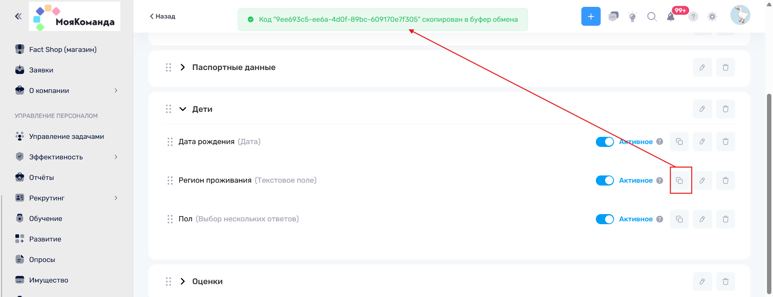The width and height of the screenshot is (773, 297).
Task: Edit the Дата рождения field
Action: coord(702,142)
